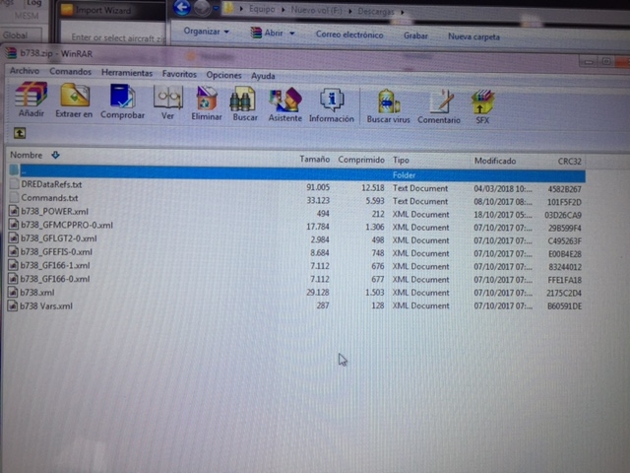The image size is (630, 473).
Task: Create SFX self-extracting archive icon
Action: (482, 101)
